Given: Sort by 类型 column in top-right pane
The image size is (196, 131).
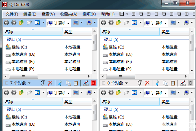Looking at the screenshot, I should pyautogui.click(x=174, y=32).
